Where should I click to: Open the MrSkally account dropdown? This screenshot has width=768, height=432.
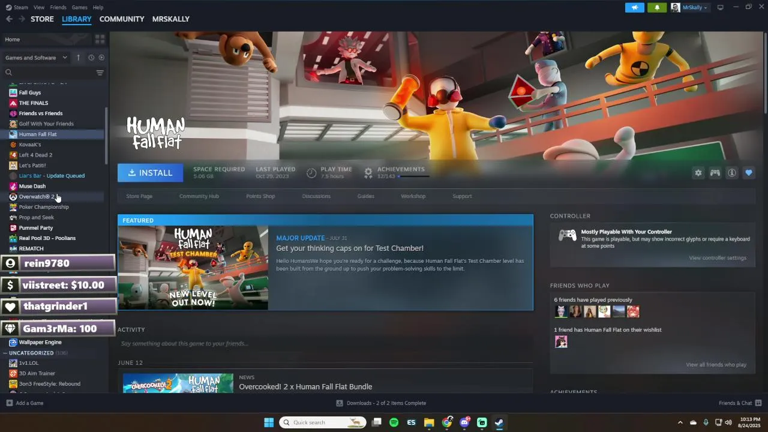tap(690, 7)
